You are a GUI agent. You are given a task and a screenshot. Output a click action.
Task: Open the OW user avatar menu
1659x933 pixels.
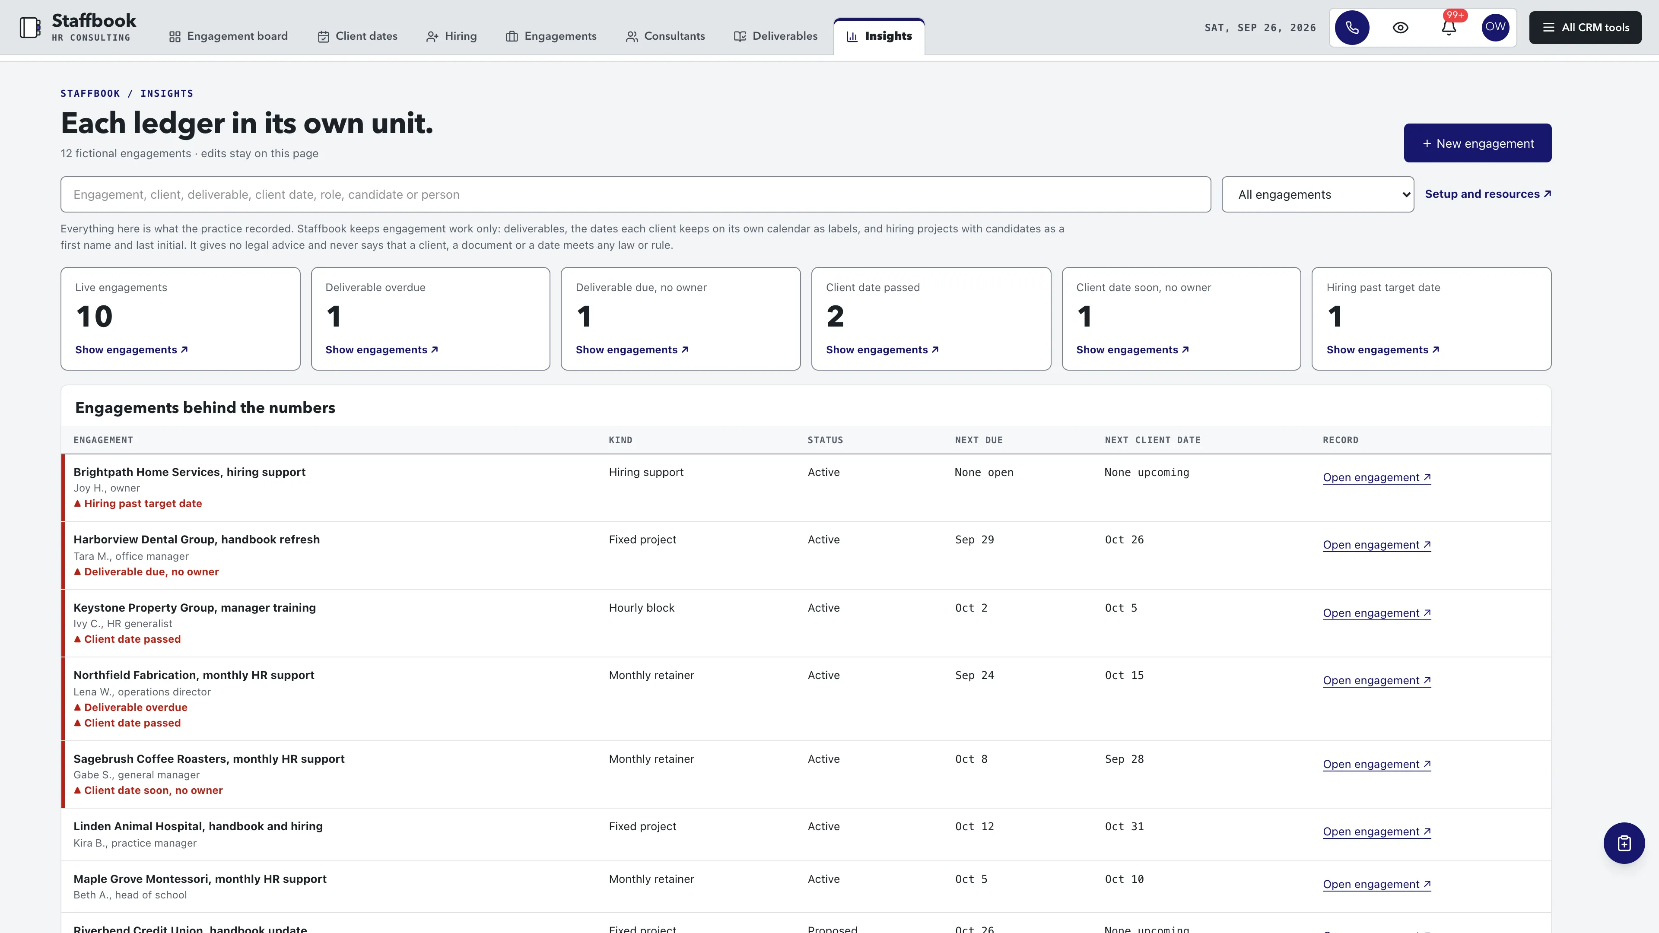coord(1495,27)
